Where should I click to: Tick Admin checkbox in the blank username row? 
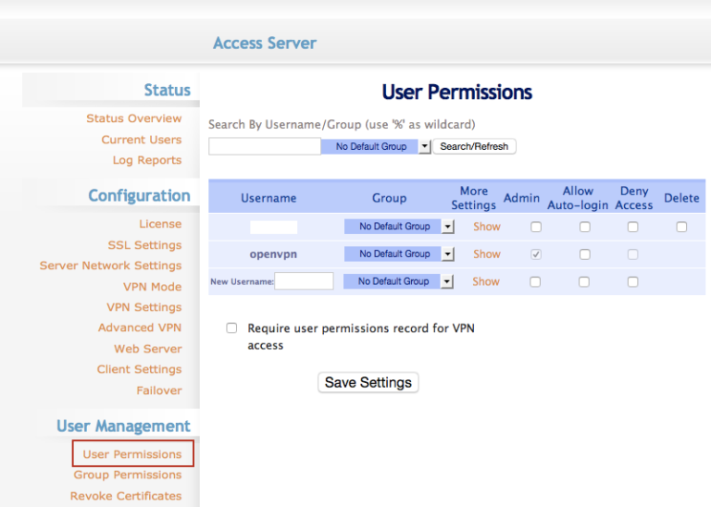point(536,227)
